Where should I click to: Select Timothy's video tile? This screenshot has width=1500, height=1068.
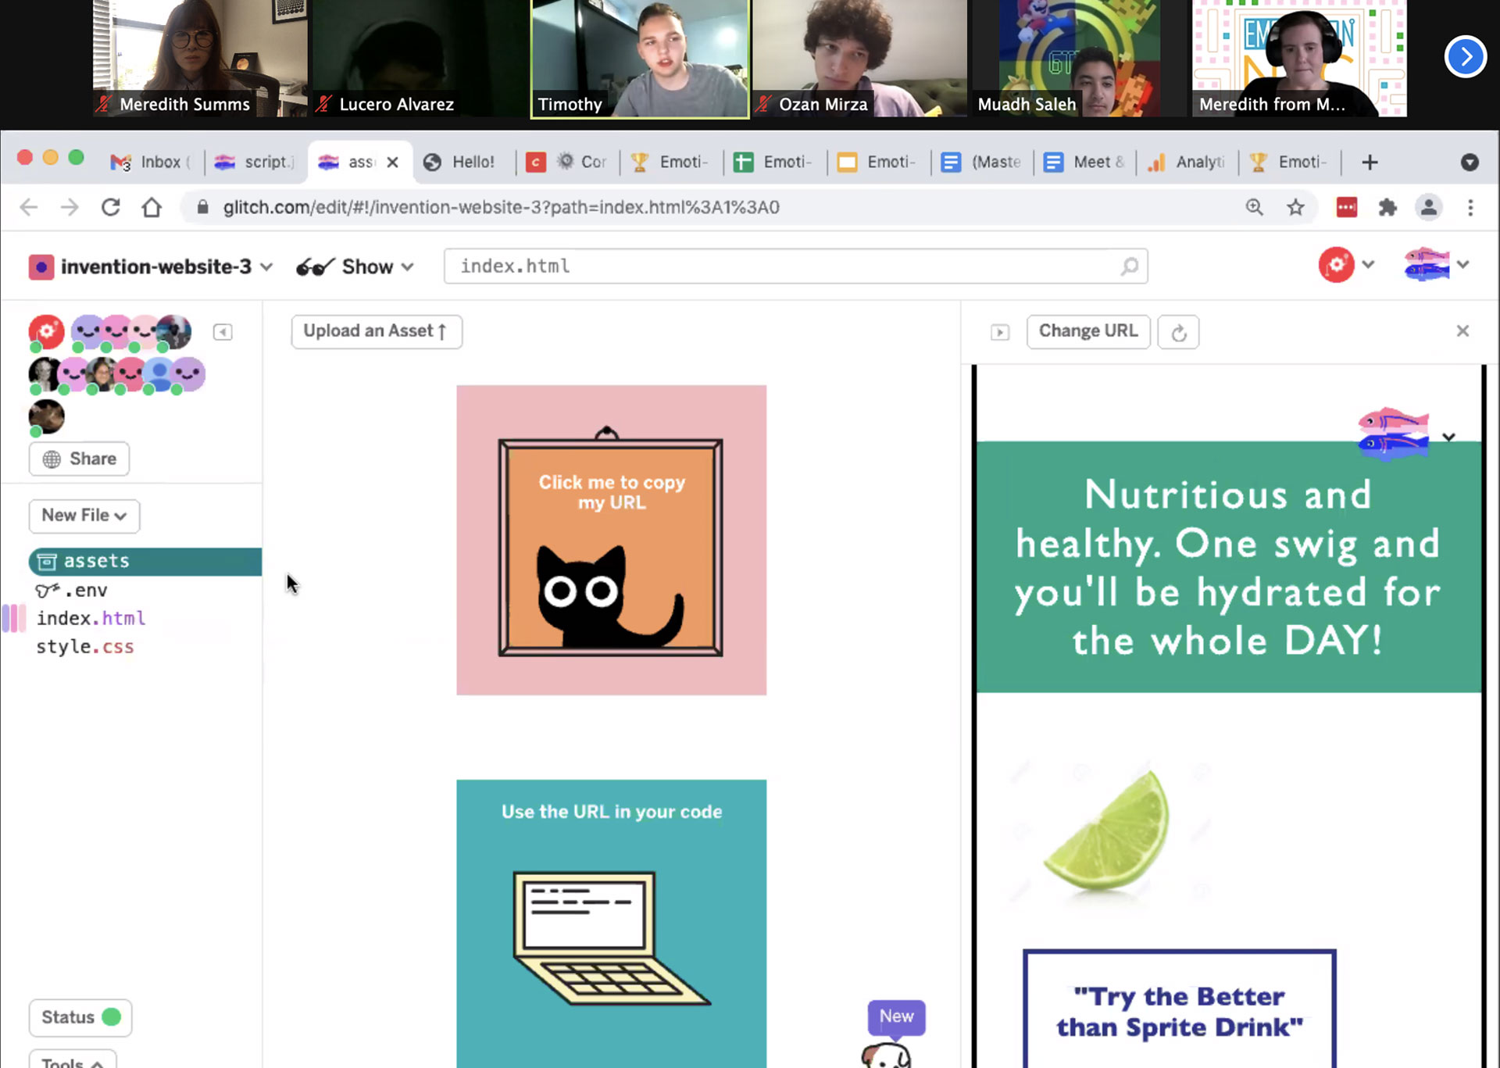(640, 59)
